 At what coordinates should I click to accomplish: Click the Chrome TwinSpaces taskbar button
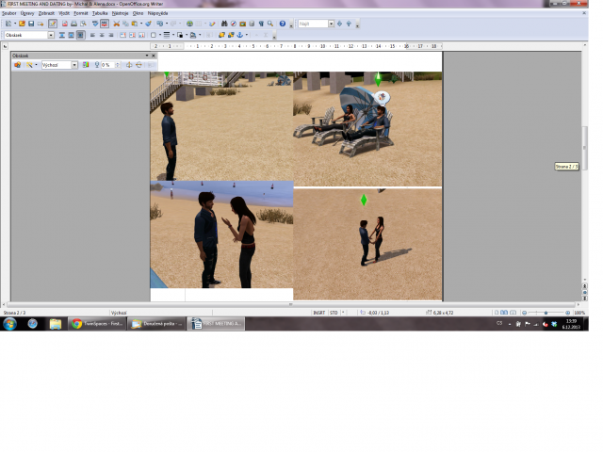[x=97, y=324]
